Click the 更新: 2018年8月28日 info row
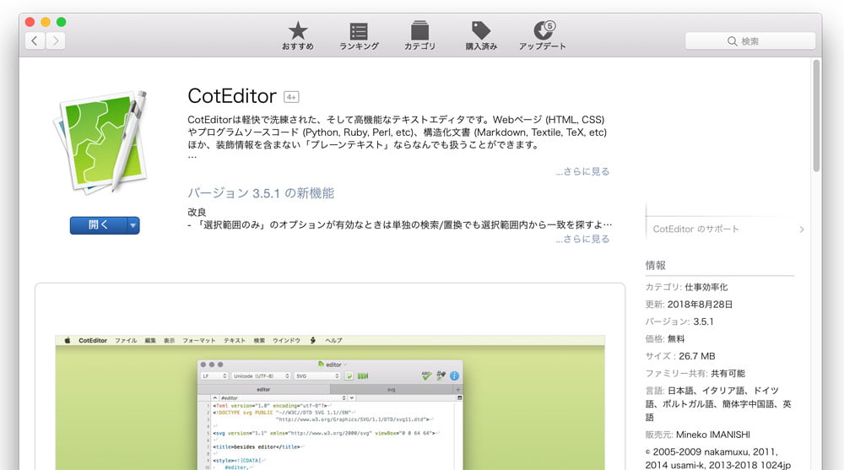The image size is (844, 470). coord(689,304)
